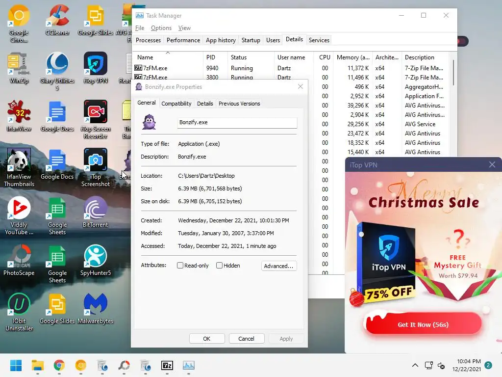Open Task Manager Options menu

pyautogui.click(x=161, y=28)
